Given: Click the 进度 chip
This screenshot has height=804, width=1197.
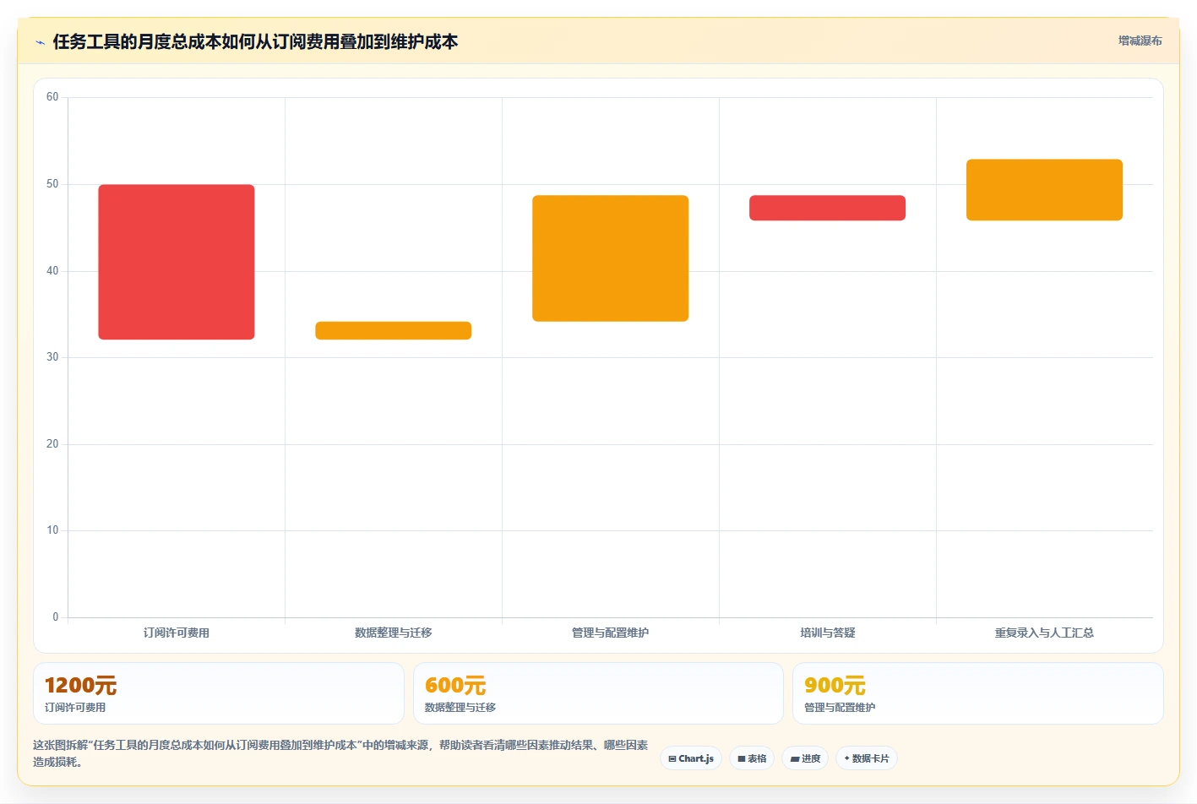Looking at the screenshot, I should (x=805, y=758).
